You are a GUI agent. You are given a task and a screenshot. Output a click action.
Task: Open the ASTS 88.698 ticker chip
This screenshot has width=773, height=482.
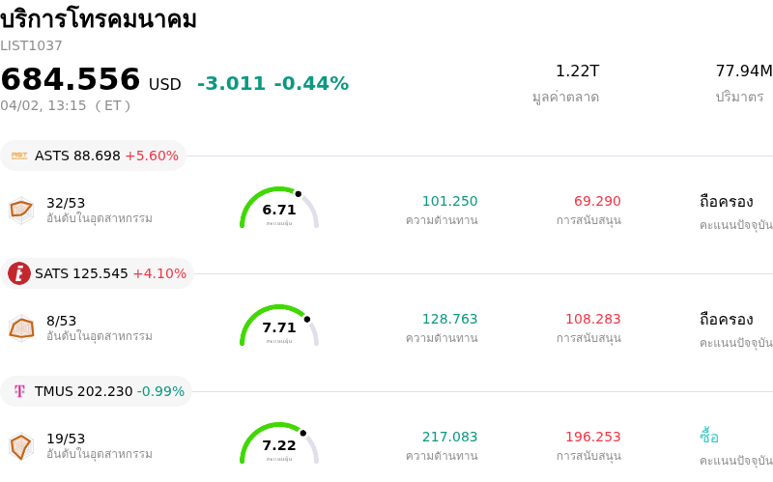click(x=94, y=156)
